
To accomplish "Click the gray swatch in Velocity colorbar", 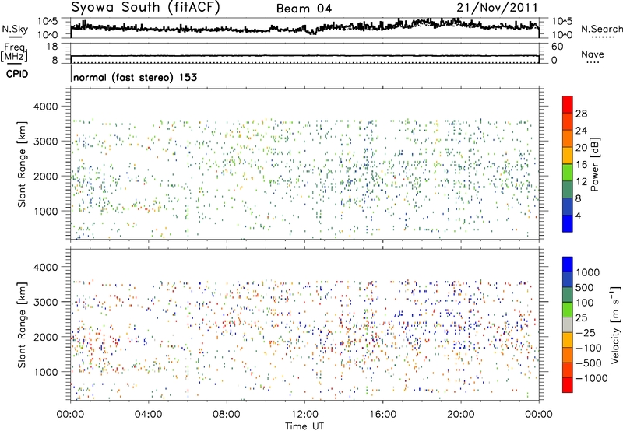I will pyautogui.click(x=568, y=324).
